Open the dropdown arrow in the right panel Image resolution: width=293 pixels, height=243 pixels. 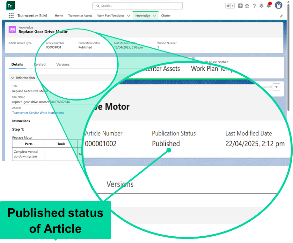[x=276, y=87]
